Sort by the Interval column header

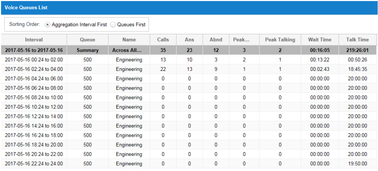(34, 40)
